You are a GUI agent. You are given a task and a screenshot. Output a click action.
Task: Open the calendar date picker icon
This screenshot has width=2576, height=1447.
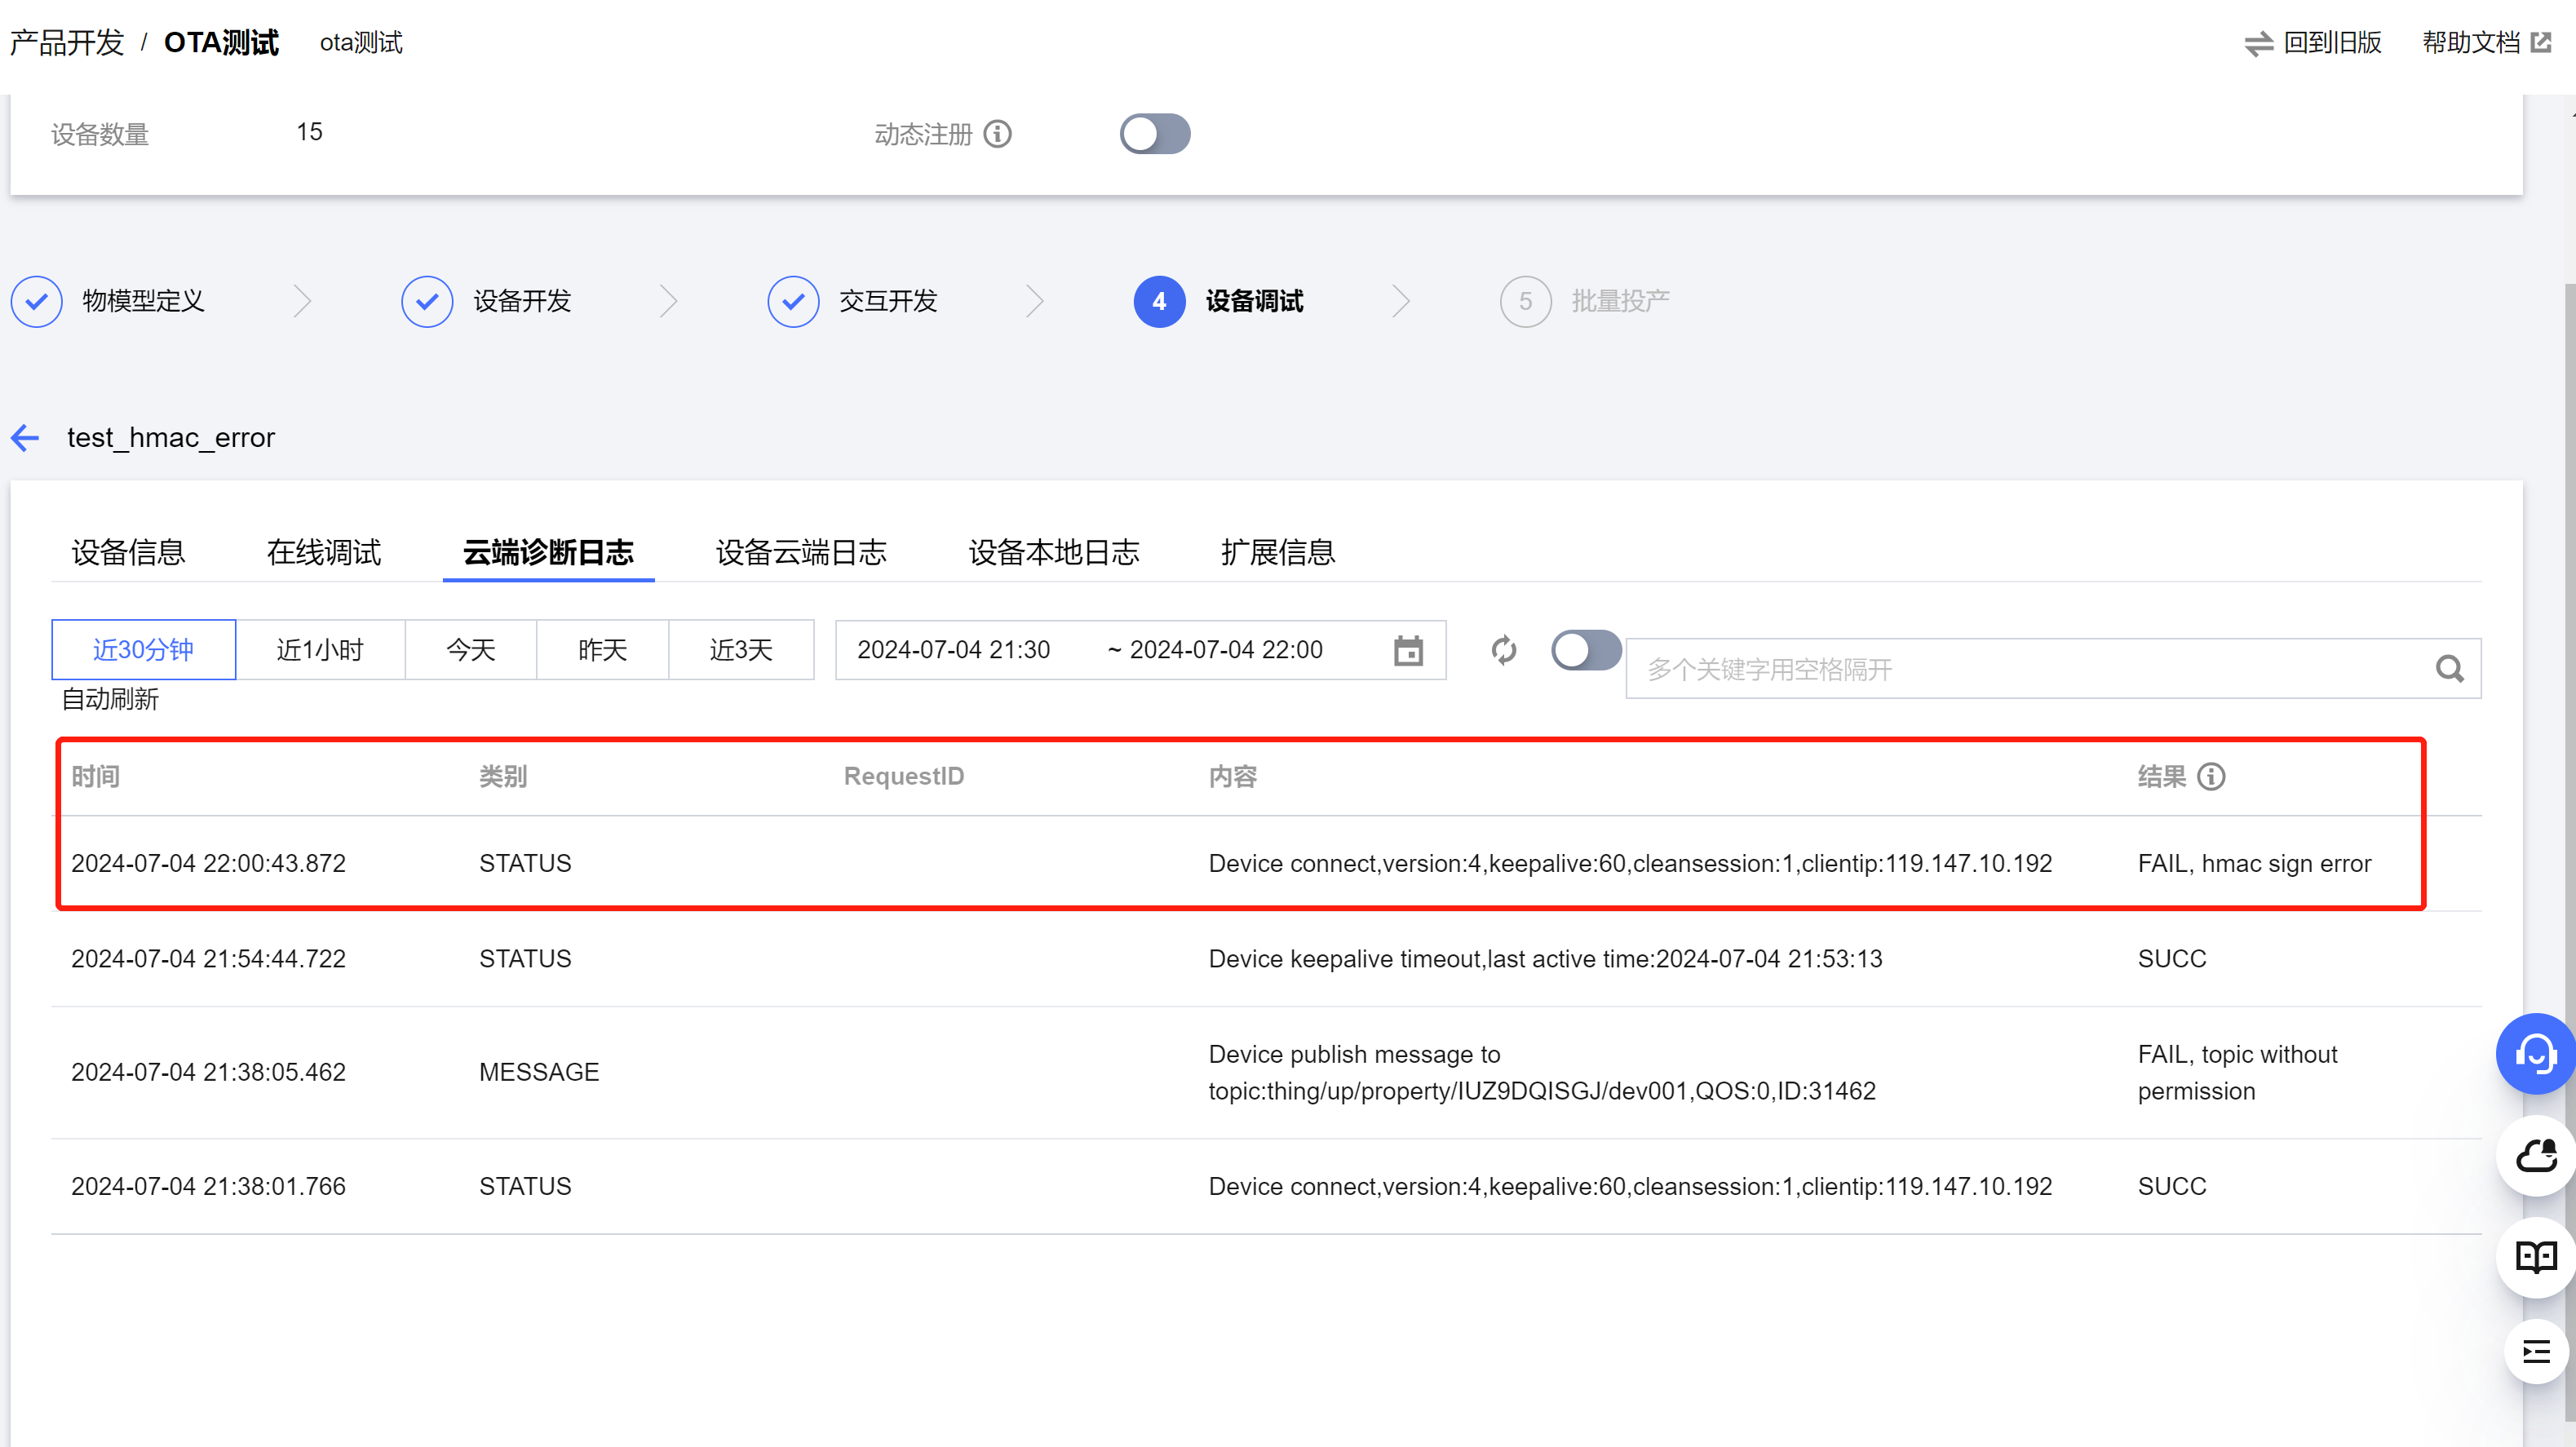click(x=1408, y=650)
